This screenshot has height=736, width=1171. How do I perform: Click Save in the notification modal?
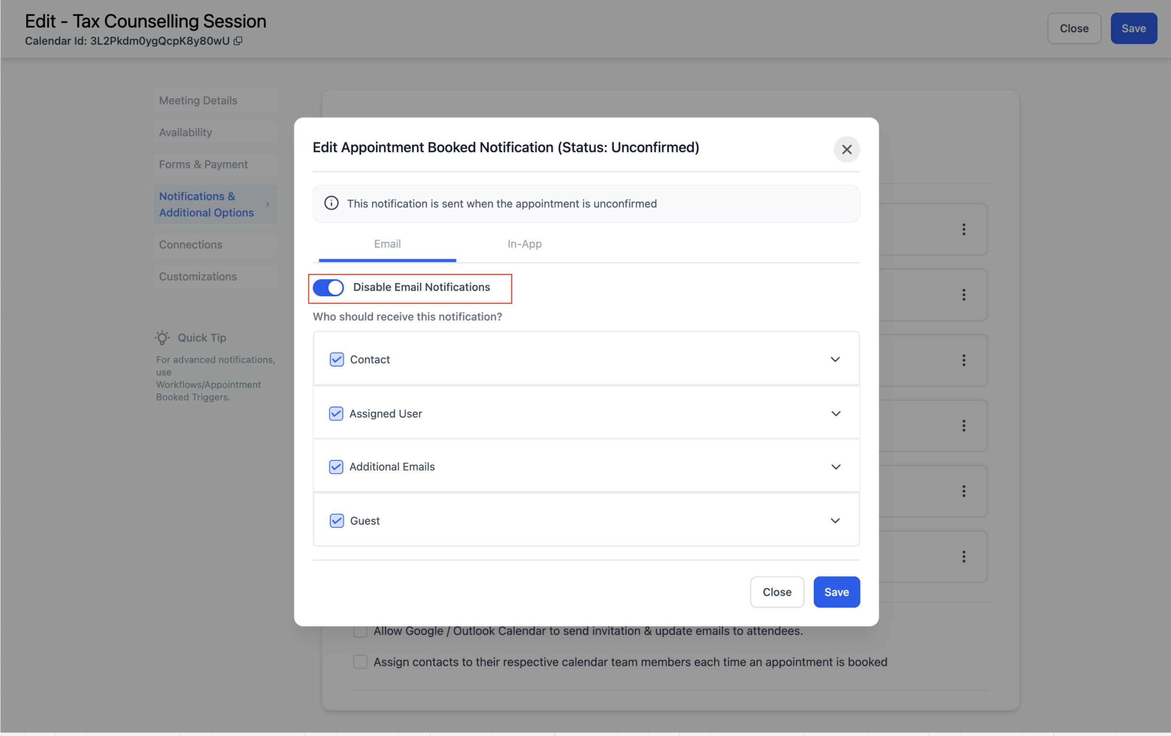[836, 592]
